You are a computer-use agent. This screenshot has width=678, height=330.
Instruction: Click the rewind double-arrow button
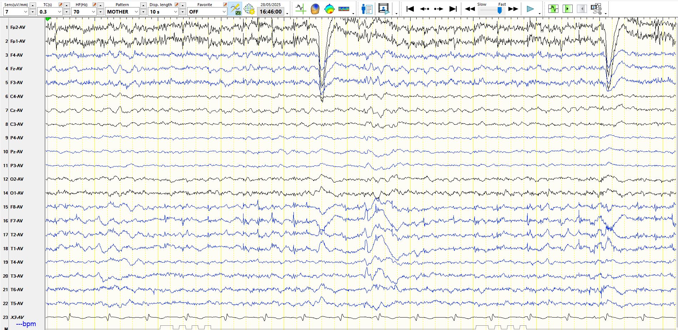pyautogui.click(x=470, y=9)
